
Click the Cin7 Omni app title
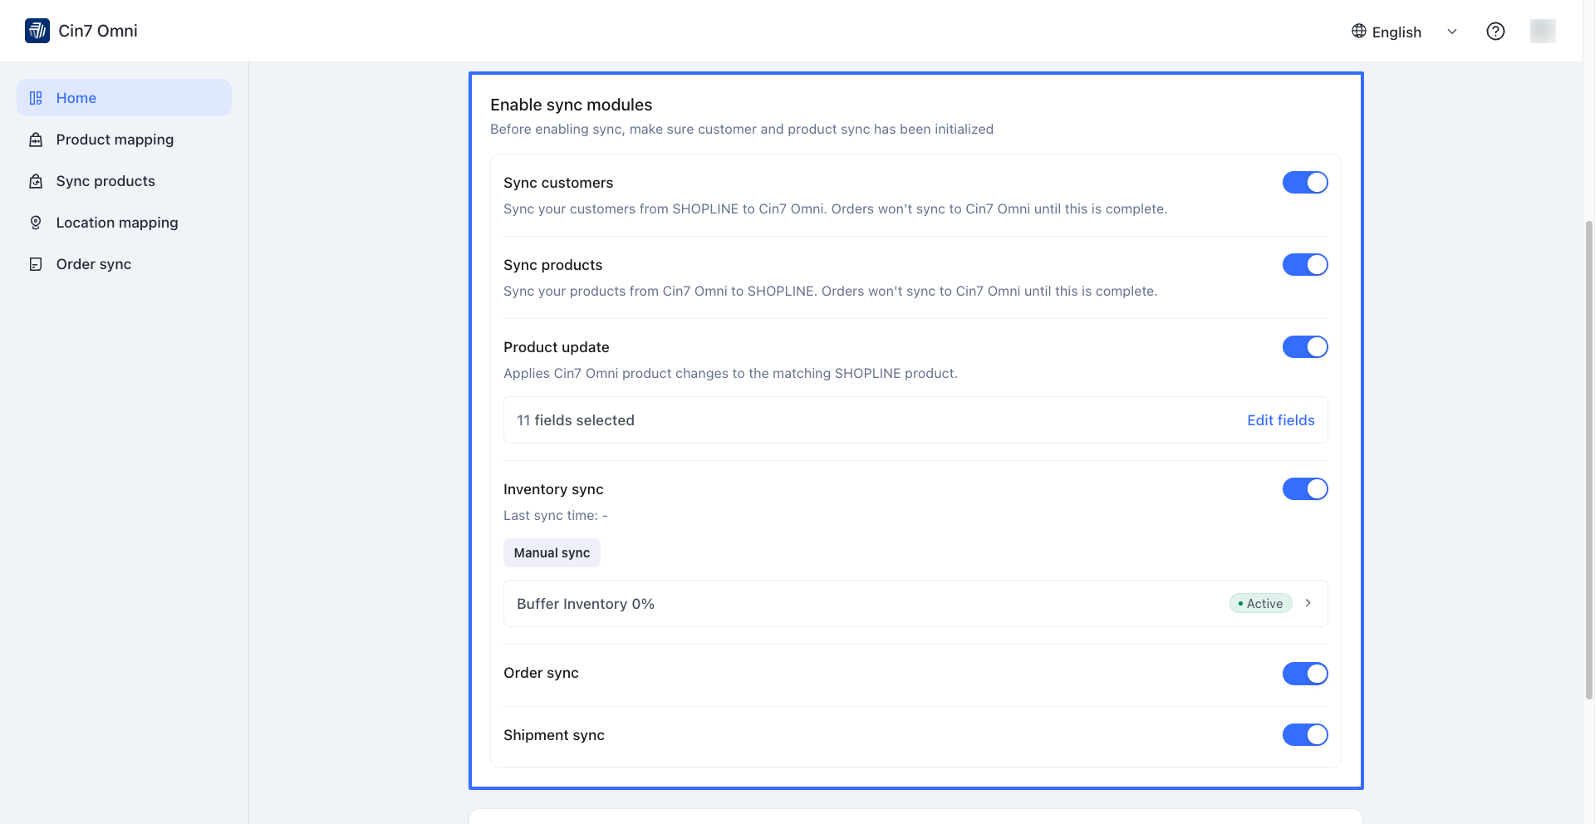click(98, 31)
